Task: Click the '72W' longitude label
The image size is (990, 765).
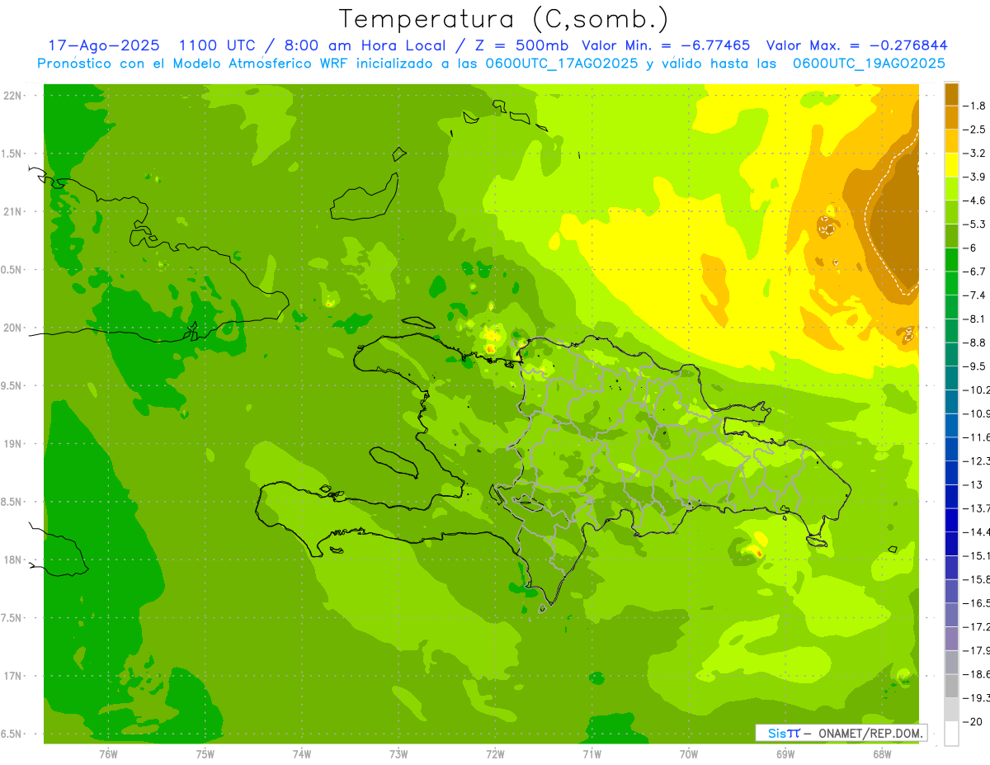Action: (x=495, y=753)
